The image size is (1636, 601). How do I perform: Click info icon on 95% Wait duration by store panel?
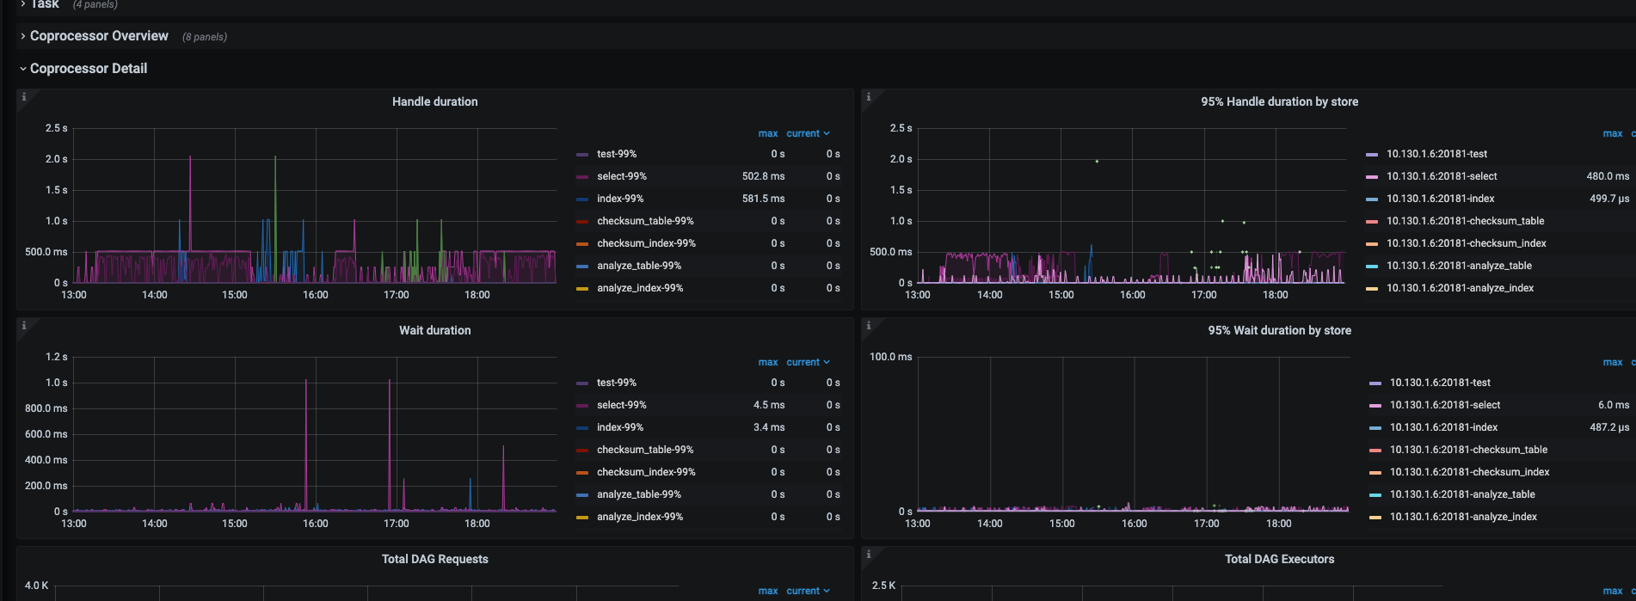click(869, 326)
